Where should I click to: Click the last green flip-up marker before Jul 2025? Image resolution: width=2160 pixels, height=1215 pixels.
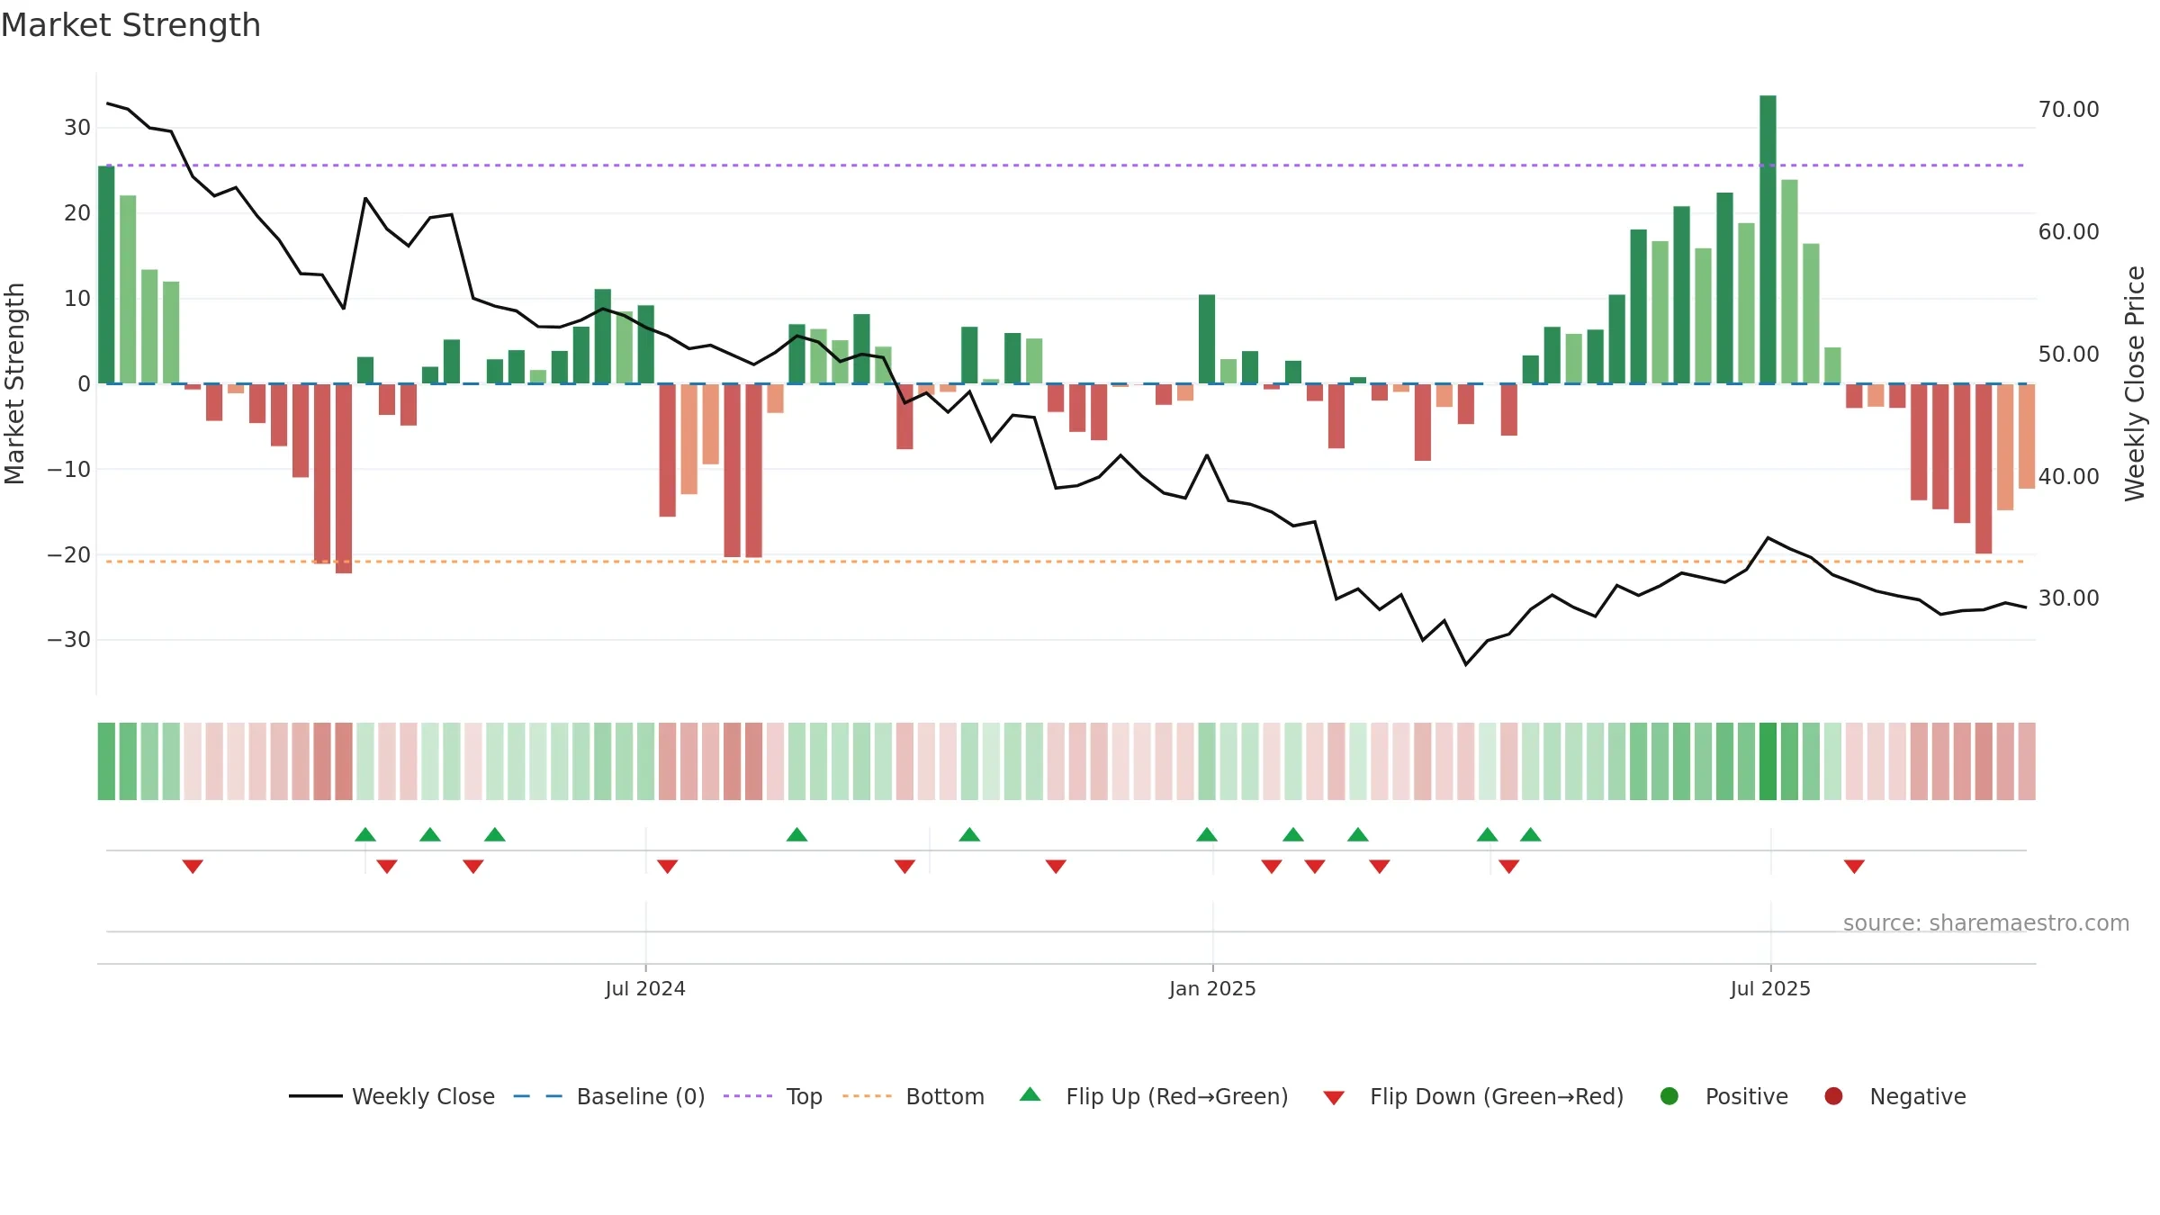tap(1531, 834)
